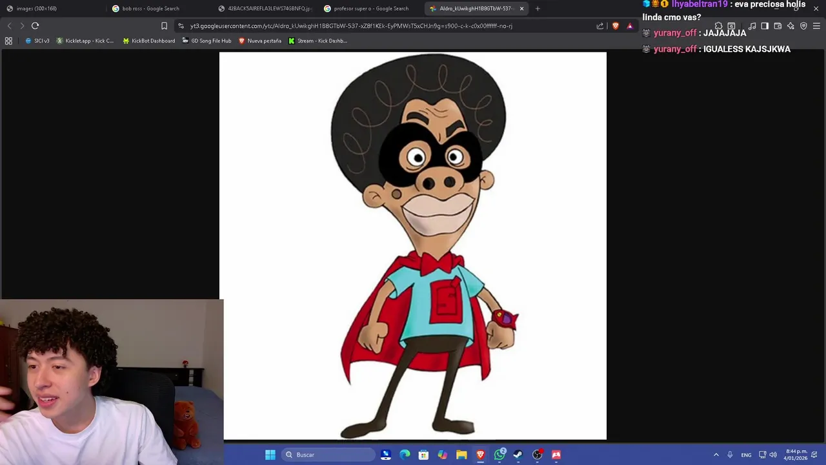Open the ENG language switcher
This screenshot has height=465, width=826.
(x=746, y=455)
